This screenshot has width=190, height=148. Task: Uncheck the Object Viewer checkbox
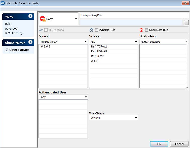(x=7, y=50)
